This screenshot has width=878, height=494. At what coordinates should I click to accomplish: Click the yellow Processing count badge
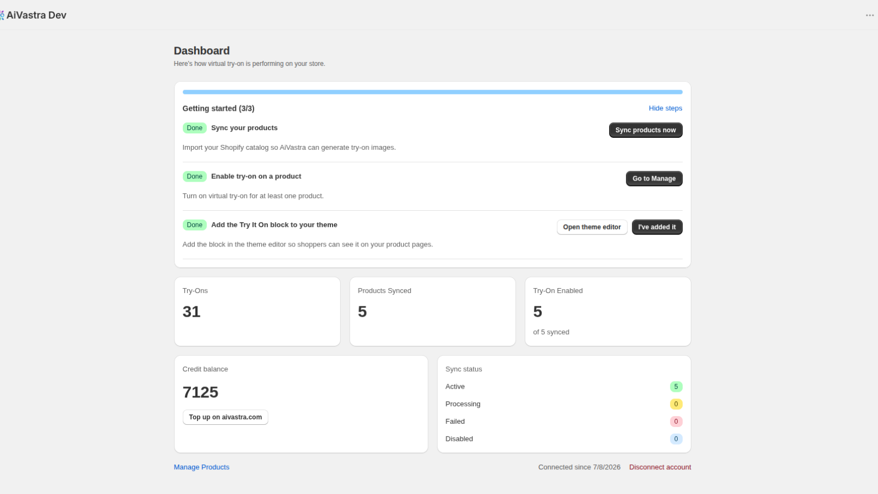point(676,404)
